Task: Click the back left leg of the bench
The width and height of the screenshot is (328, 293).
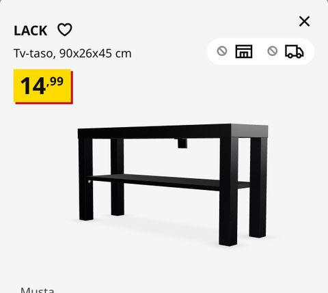Action: pyautogui.click(x=118, y=177)
